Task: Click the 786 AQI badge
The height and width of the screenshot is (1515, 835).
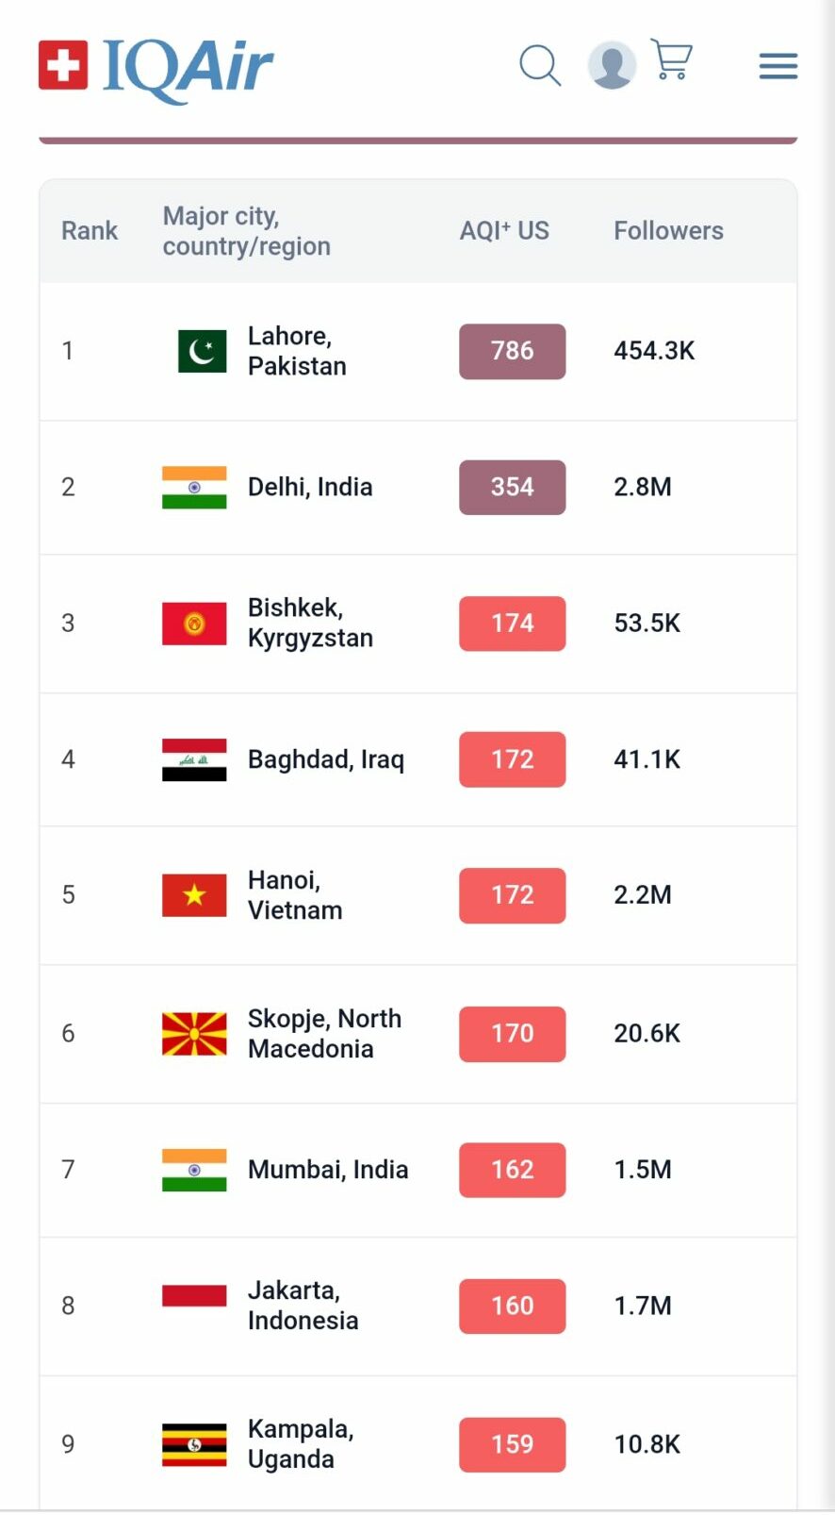Action: 513,351
